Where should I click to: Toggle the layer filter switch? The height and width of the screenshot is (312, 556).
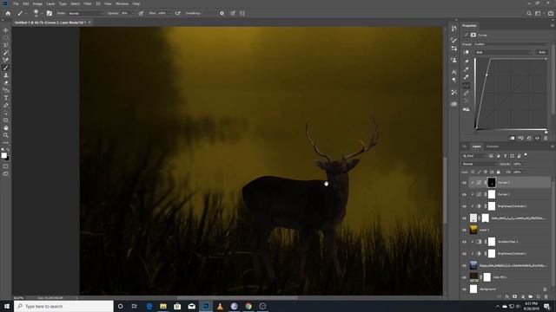(526, 155)
